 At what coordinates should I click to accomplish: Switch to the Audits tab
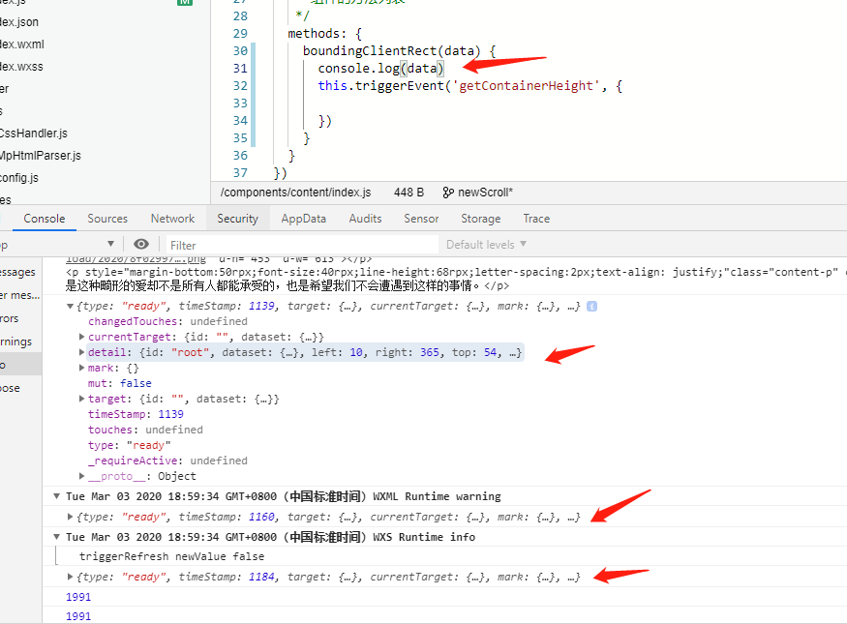coord(365,219)
